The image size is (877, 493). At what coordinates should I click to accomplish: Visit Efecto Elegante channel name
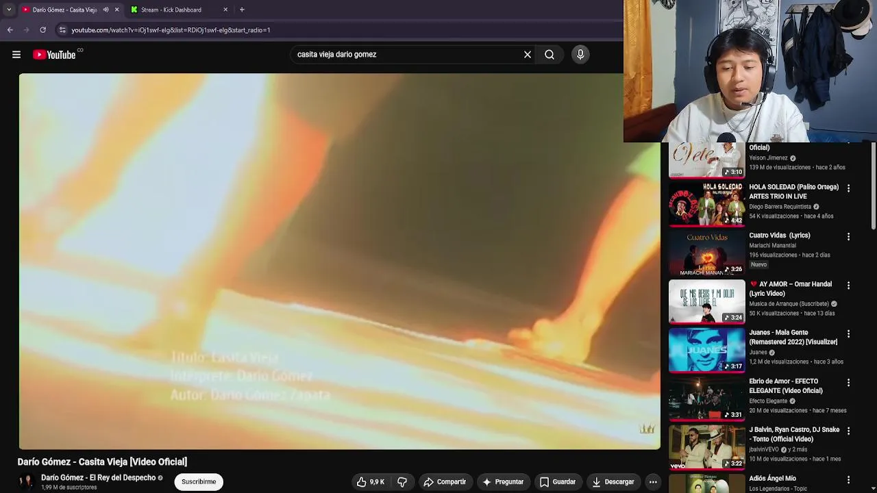click(x=768, y=401)
